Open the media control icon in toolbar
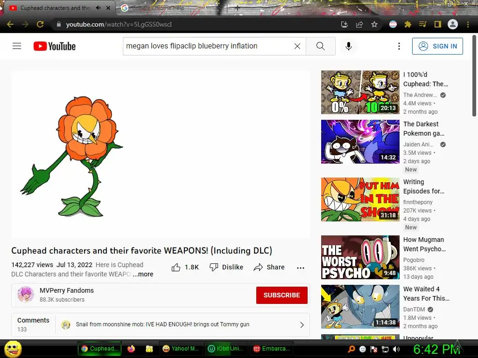This screenshot has height=358, width=478. coord(422,24)
